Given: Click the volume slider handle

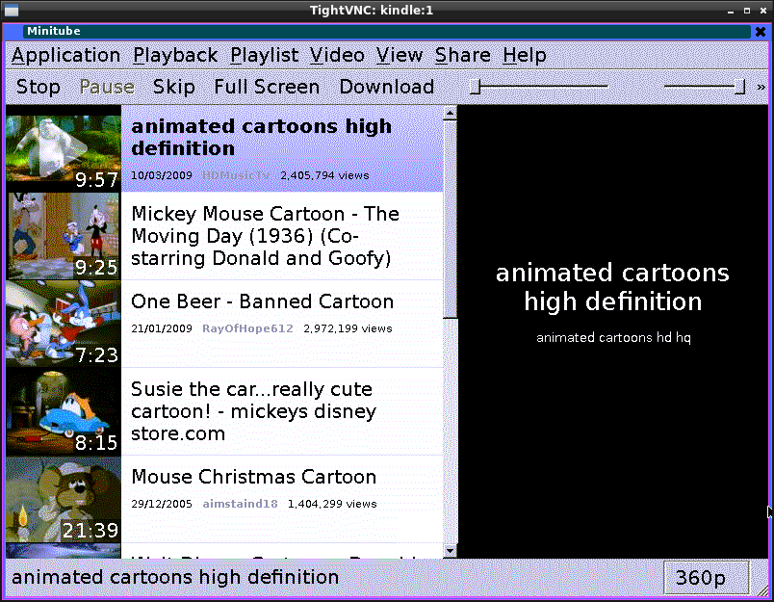Looking at the screenshot, I should click(x=739, y=87).
